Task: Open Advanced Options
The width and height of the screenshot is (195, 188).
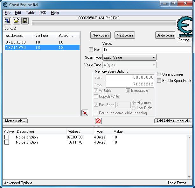Action: point(18,183)
